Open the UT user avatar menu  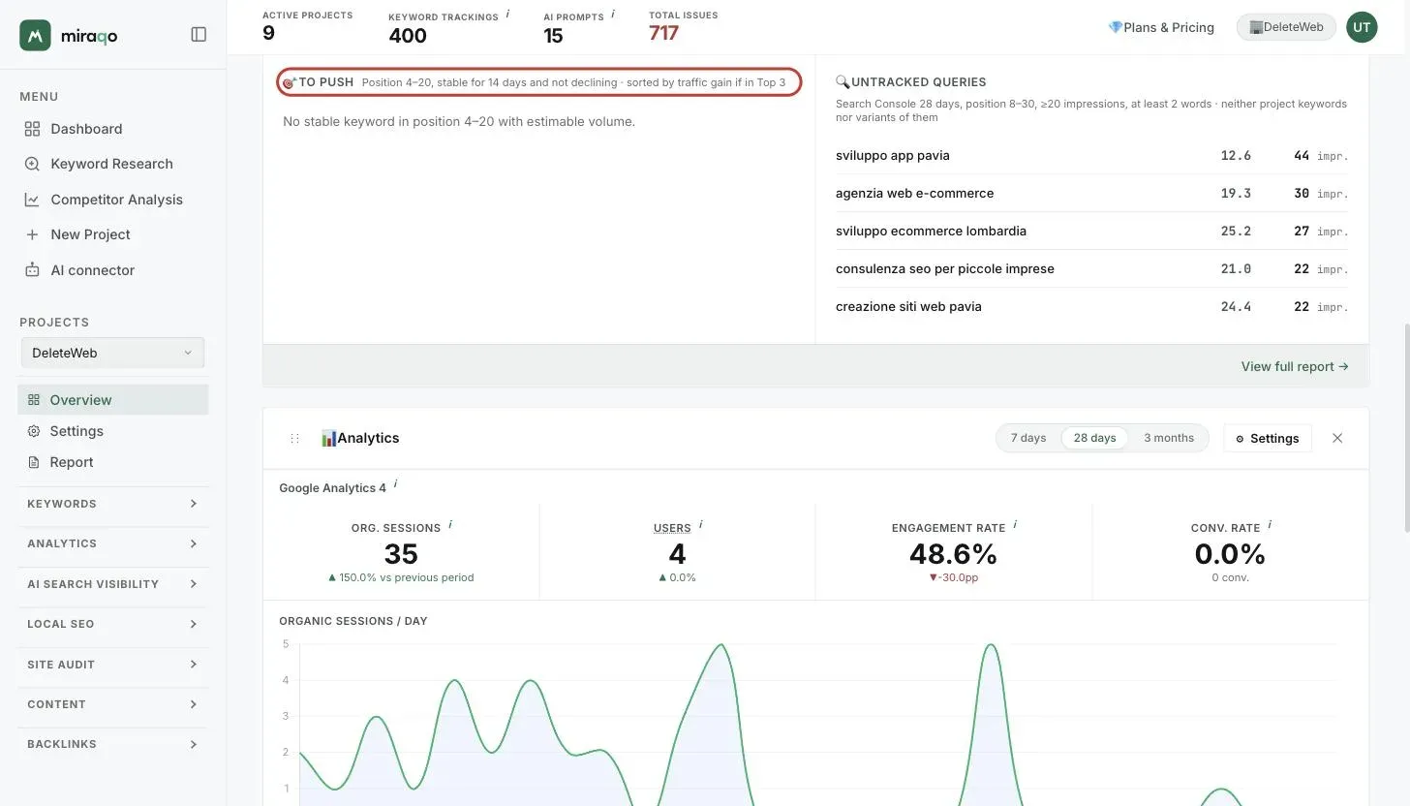point(1362,27)
